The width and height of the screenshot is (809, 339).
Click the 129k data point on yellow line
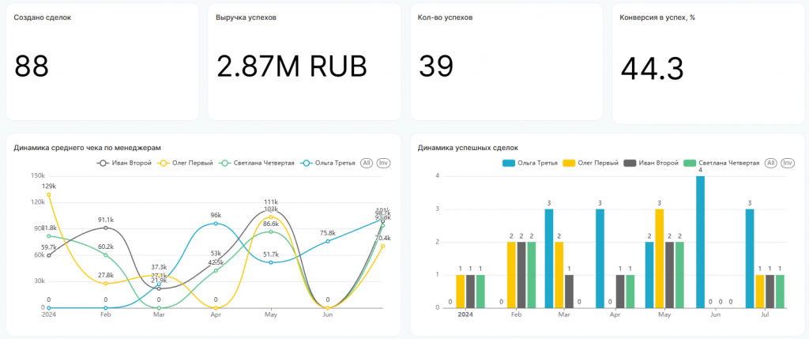pos(49,194)
